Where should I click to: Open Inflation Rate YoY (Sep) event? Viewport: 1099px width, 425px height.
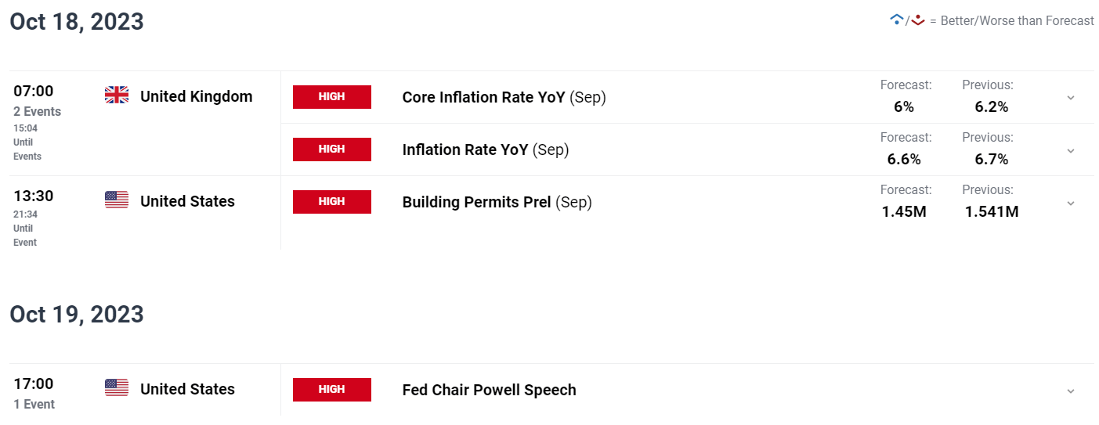(x=486, y=149)
